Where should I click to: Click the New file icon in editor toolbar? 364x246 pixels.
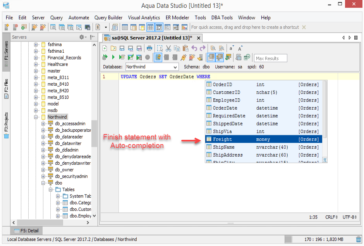105,48
